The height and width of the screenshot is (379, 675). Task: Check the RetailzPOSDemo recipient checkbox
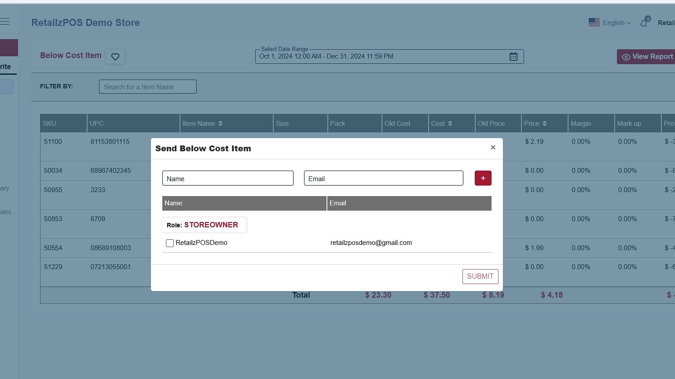tap(170, 243)
